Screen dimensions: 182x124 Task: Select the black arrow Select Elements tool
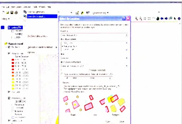tap(175, 18)
